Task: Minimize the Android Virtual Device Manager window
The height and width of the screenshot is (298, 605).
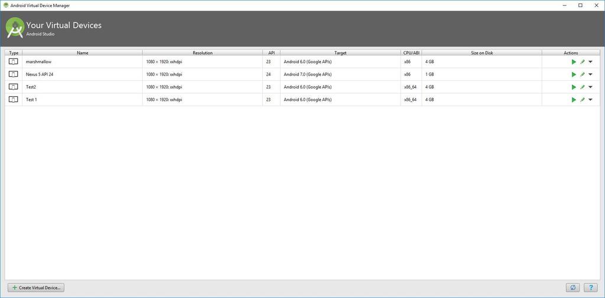Action: (565, 5)
